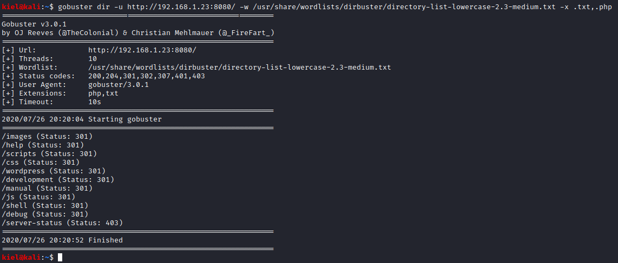Image resolution: width=618 pixels, height=263 pixels.
Task: Click the User Agent gobuster/3.0.1 text
Action: click(x=118, y=85)
